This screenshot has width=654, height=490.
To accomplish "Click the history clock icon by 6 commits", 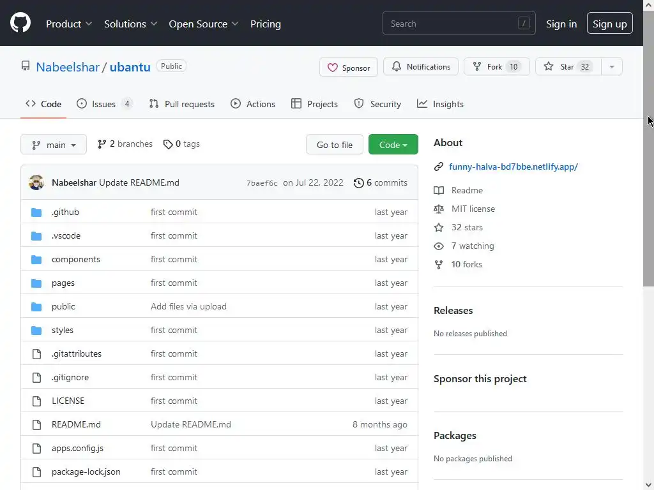I will tap(359, 183).
